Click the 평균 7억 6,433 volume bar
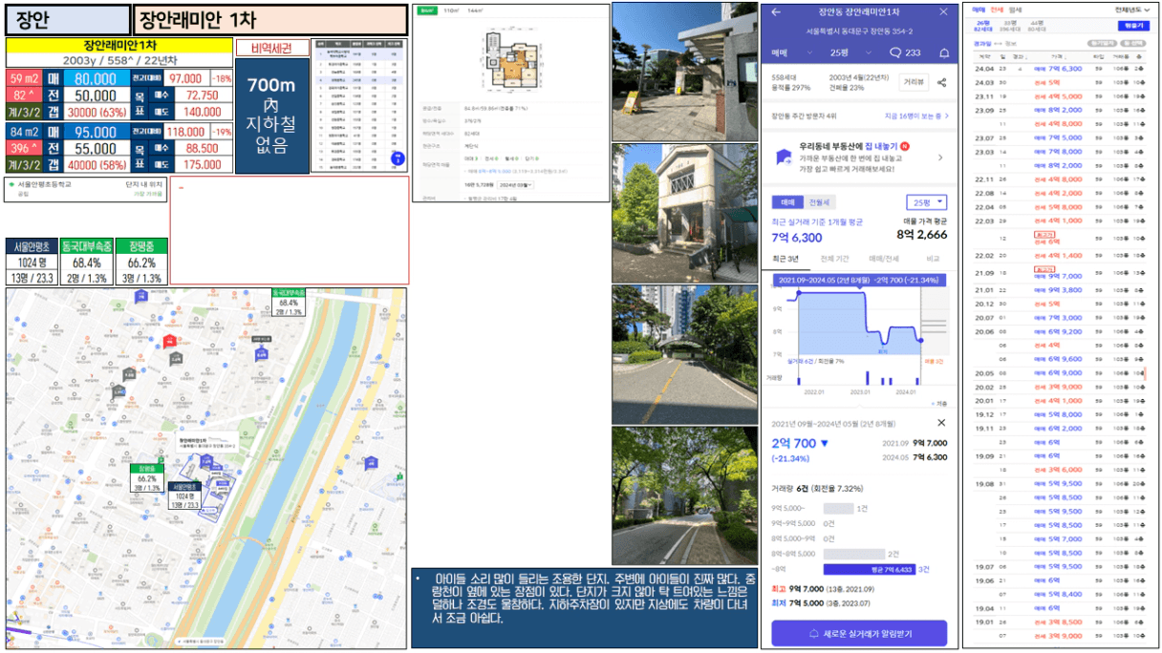 click(870, 569)
